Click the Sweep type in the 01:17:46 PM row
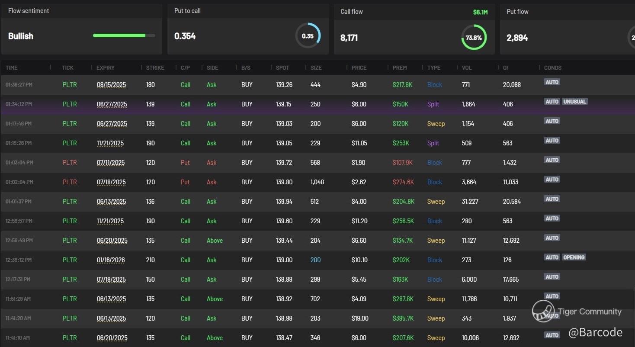This screenshot has height=347, width=635. pos(436,124)
